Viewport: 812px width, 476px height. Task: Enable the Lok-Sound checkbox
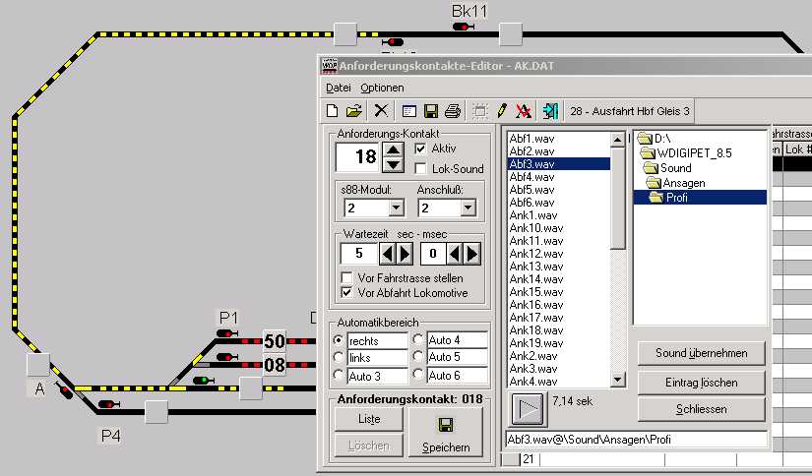pyautogui.click(x=421, y=169)
